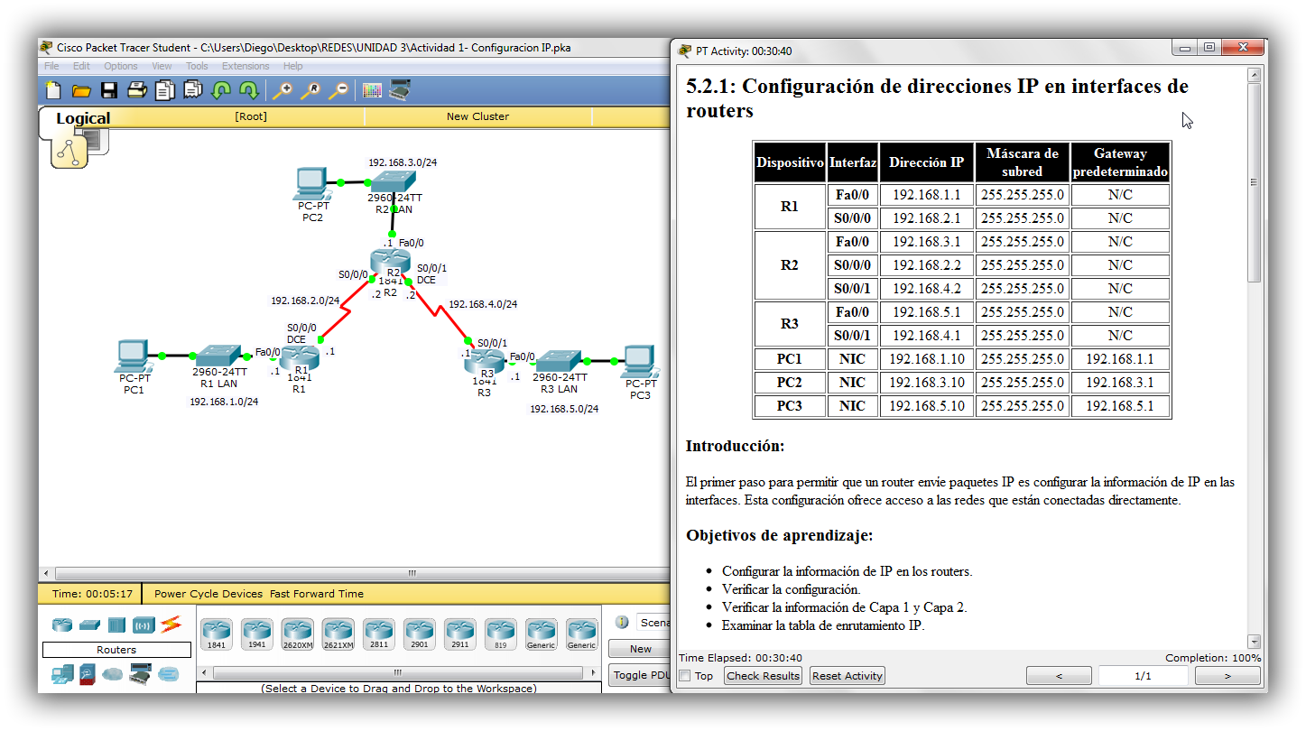Image resolution: width=1306 pixels, height=731 pixels.
Task: Click Power Cycle Devices
Action: pyautogui.click(x=208, y=593)
